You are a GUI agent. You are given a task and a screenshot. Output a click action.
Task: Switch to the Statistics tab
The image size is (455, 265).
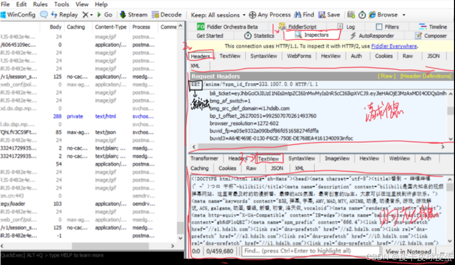[x=259, y=36]
